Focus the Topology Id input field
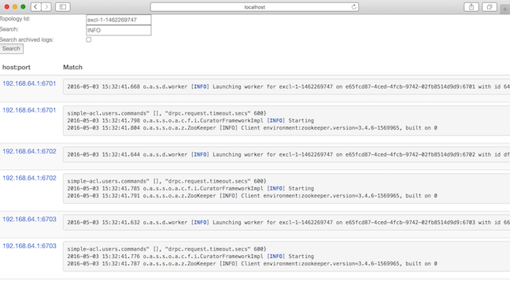The height and width of the screenshot is (299, 510). (x=119, y=20)
